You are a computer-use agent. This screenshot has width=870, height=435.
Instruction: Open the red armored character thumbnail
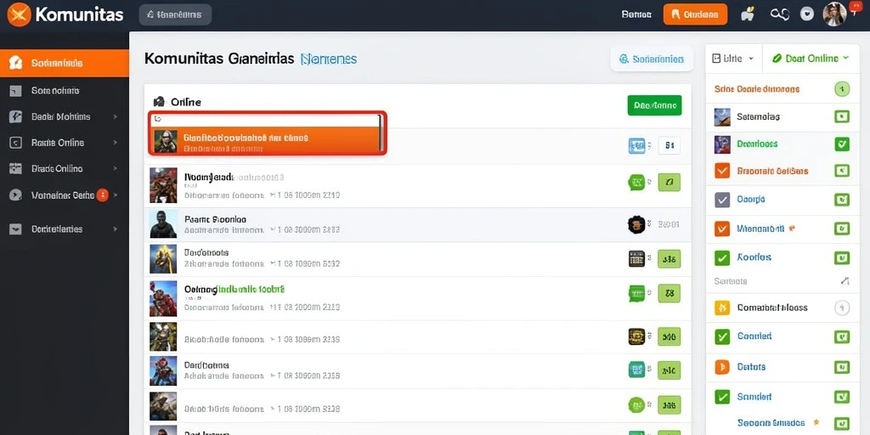[163, 298]
